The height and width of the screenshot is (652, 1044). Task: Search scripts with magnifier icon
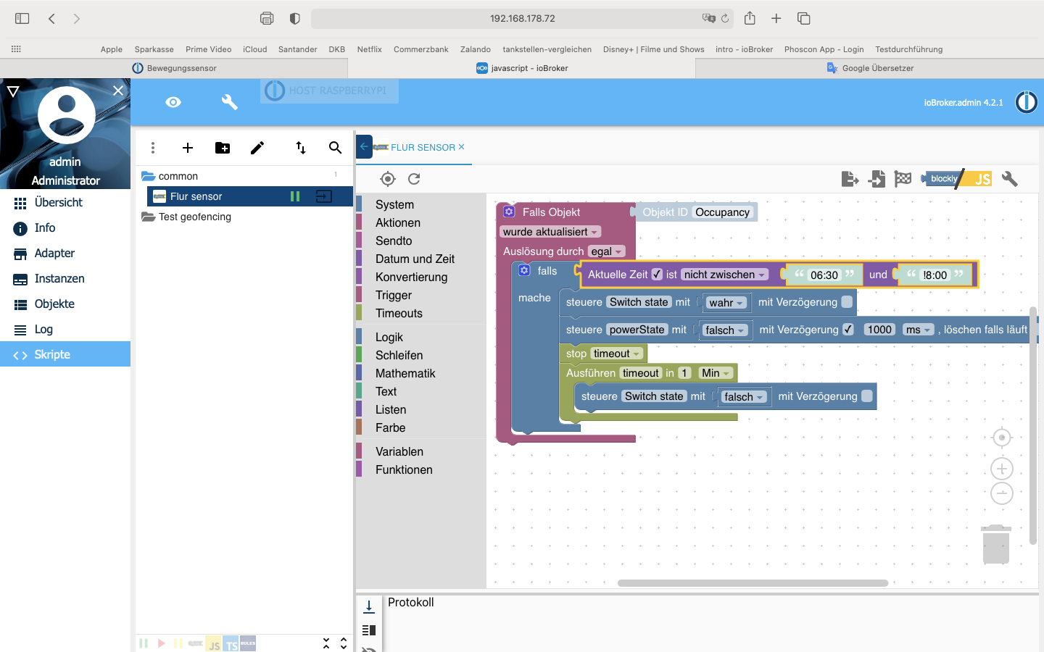coord(335,148)
